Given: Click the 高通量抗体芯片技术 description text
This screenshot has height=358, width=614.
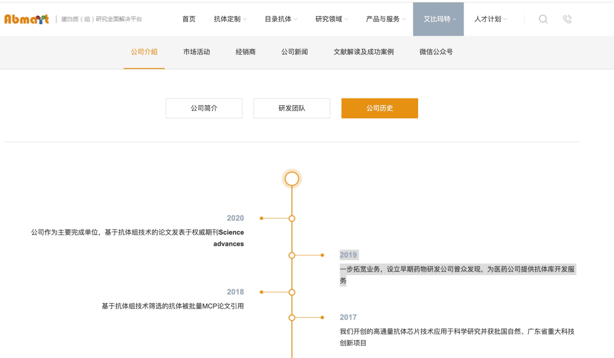Looking at the screenshot, I should tap(457, 337).
